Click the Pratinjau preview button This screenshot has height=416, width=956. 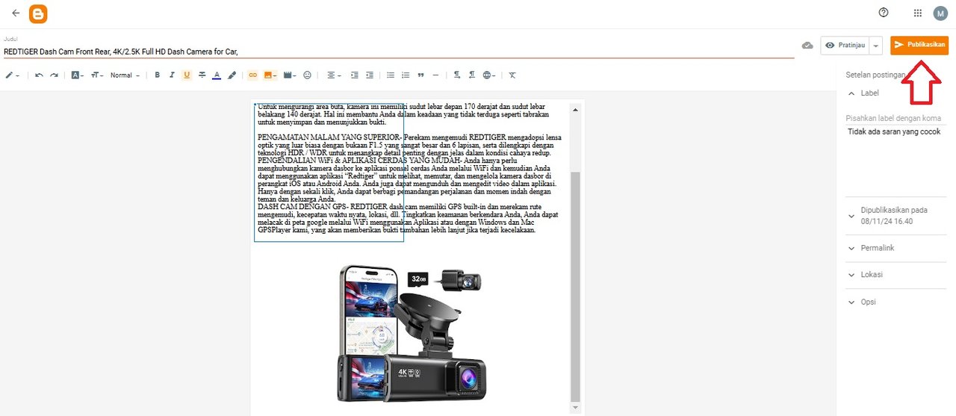click(x=845, y=46)
